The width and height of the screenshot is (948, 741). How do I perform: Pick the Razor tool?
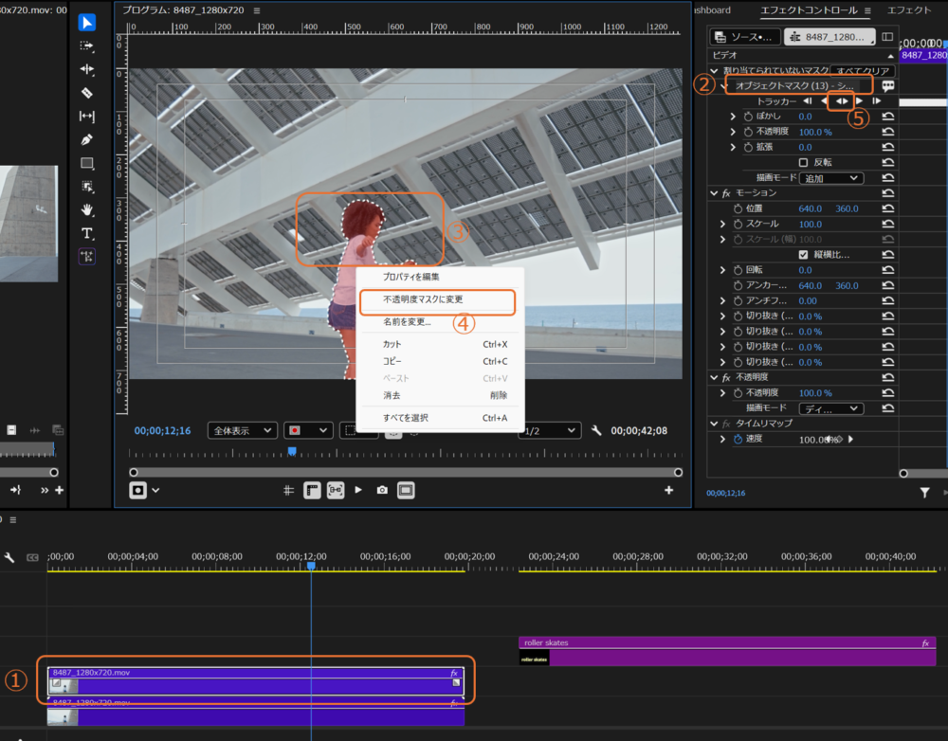tap(87, 93)
